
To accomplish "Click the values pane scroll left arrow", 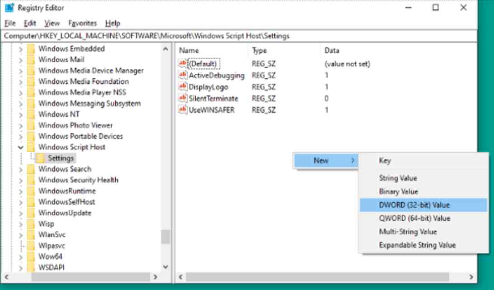I will 181,277.
